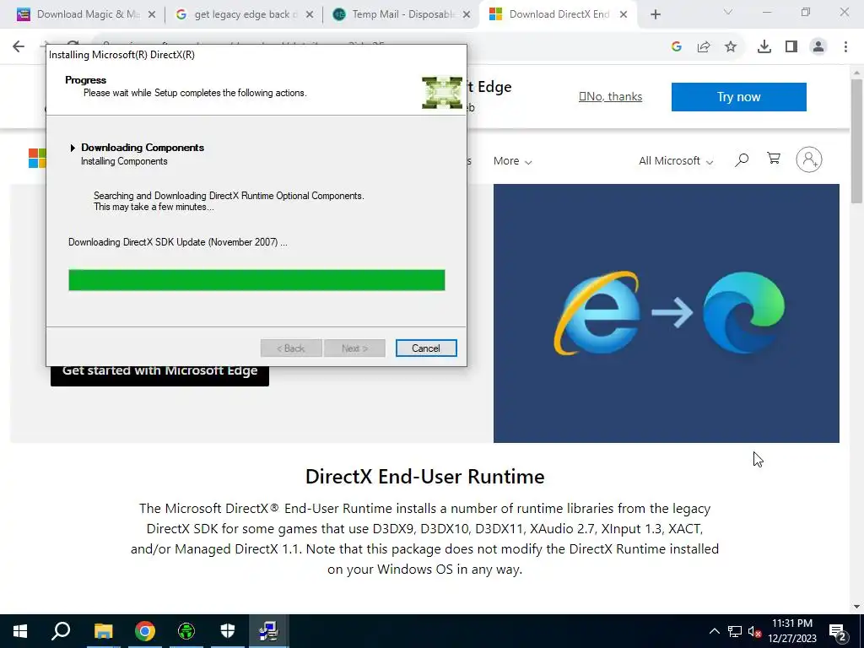Image resolution: width=864 pixels, height=648 pixels.
Task: Open Windows Security shield in taskbar
Action: 228,631
